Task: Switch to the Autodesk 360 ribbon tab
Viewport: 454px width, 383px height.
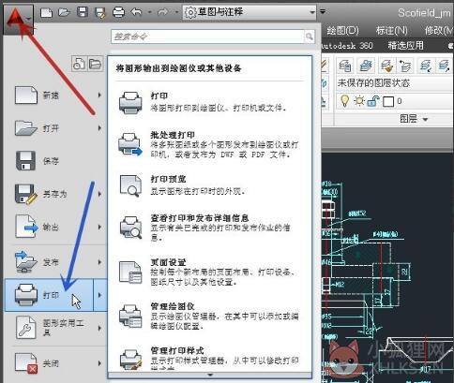Action: (347, 46)
